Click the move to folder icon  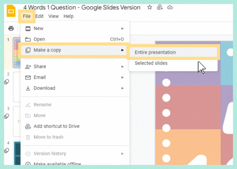tap(160, 7)
